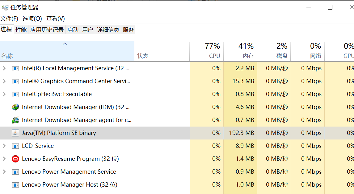Screen dimensions: 354x194
Task: Click the 15.3 MB memory cell
Action: [x=240, y=81]
